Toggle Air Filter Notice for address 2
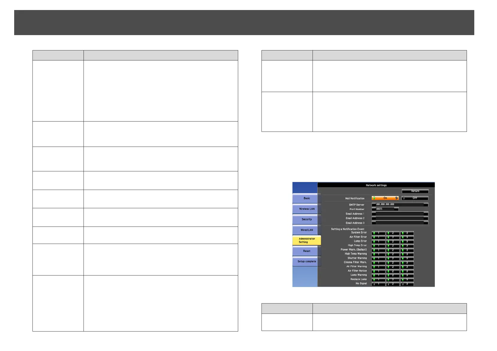 click(393, 271)
